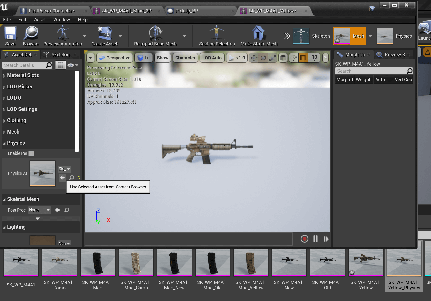
Task: Open the Reimport Base Mesh dropdown arrow
Action: tap(184, 36)
